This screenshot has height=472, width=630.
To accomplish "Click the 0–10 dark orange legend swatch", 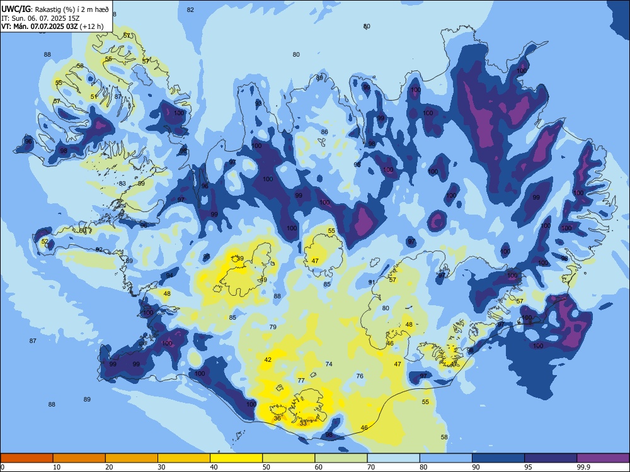I will (26, 458).
